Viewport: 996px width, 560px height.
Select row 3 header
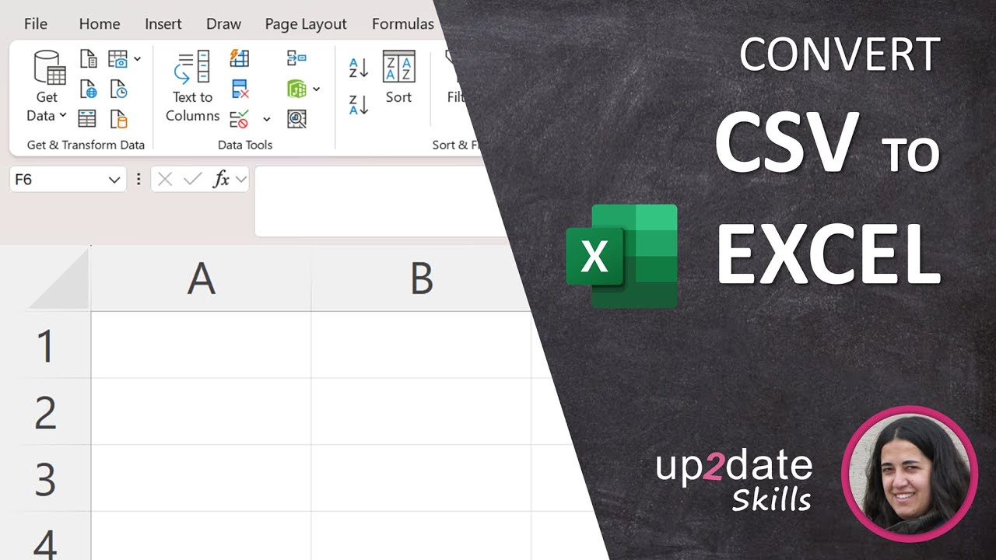coord(45,478)
